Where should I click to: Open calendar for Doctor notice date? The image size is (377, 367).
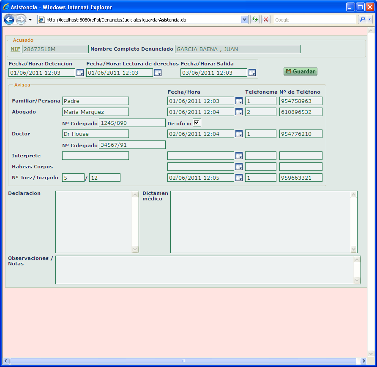point(239,134)
